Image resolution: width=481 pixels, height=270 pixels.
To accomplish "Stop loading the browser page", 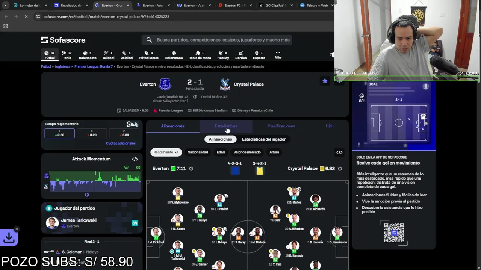I will coord(26,16).
